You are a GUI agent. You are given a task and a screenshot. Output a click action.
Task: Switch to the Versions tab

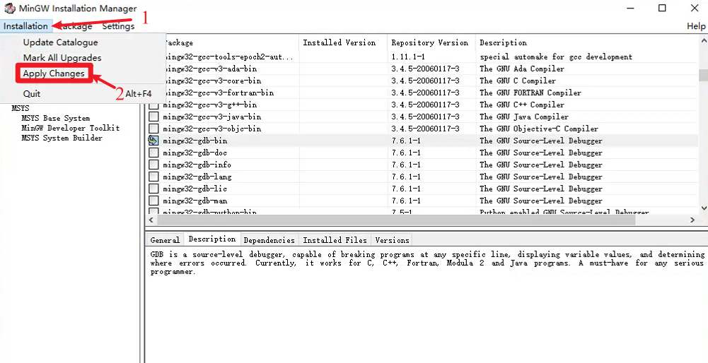click(392, 240)
